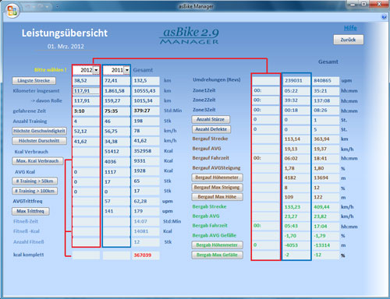Click the # Training > 50km button
The image size is (390, 299).
(x=35, y=181)
